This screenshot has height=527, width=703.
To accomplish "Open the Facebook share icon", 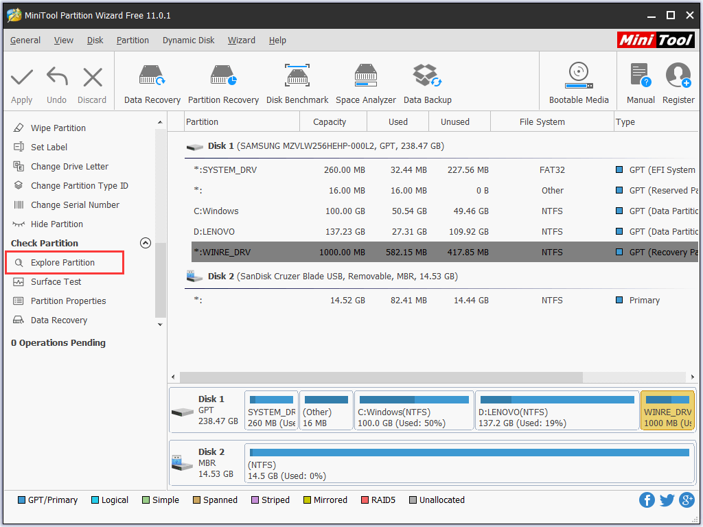I will [x=647, y=500].
